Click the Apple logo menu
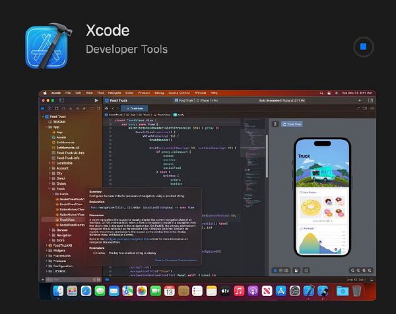 (45, 93)
